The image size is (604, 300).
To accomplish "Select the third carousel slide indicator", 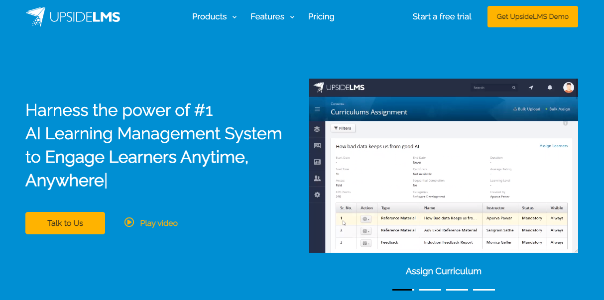I will coord(457,290).
